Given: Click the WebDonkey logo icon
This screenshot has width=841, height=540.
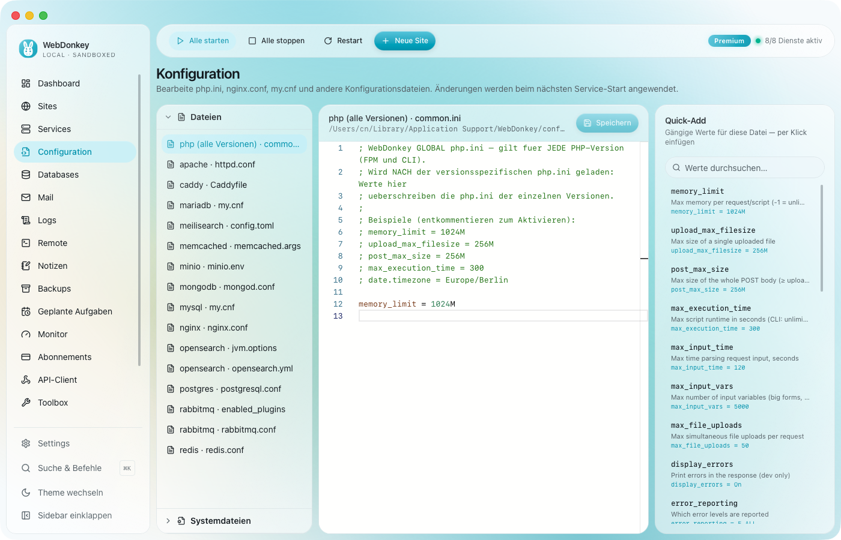Looking at the screenshot, I should tap(28, 49).
